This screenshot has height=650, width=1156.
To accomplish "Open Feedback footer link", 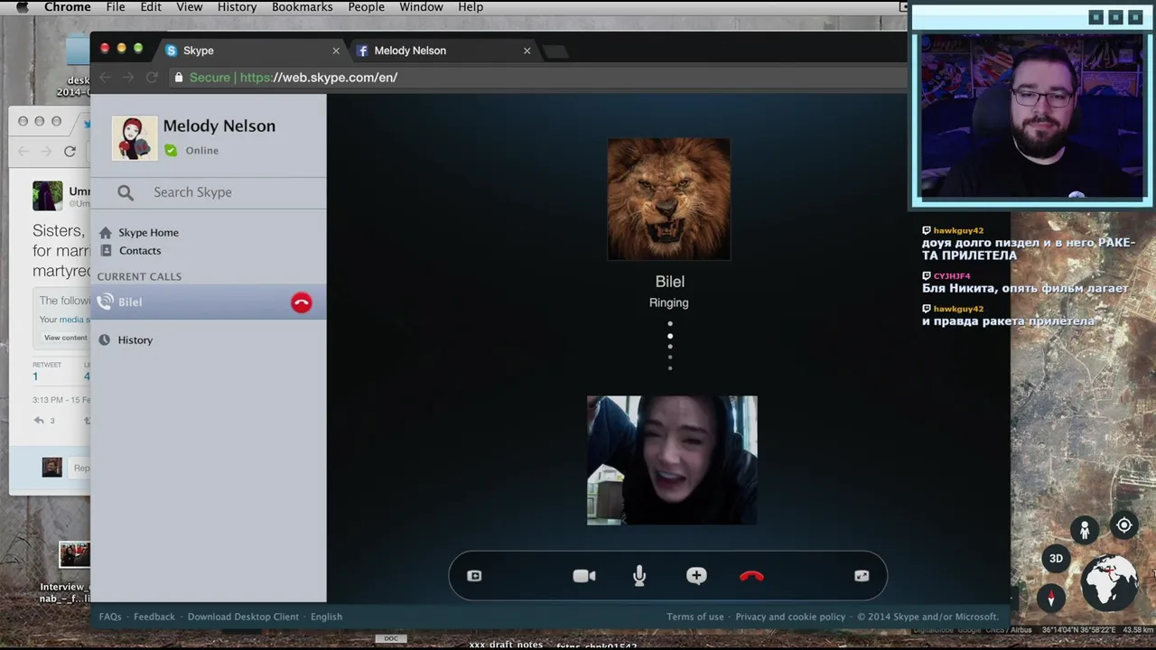I will [x=154, y=617].
